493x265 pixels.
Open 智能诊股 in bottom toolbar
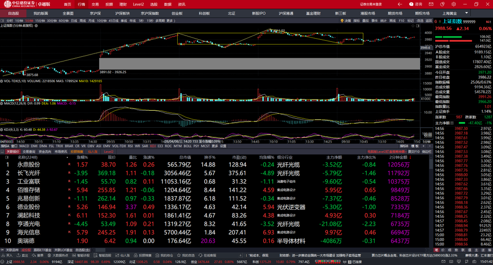coord(81,255)
